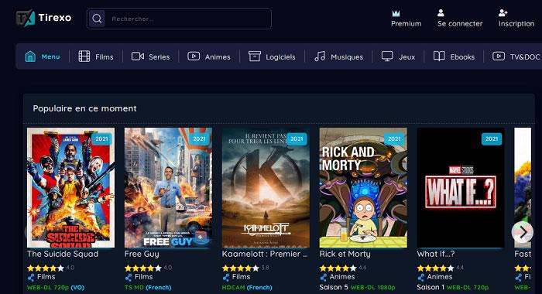This screenshot has width=542, height=294.
Task: Click the Premium crown icon
Action: pos(396,13)
